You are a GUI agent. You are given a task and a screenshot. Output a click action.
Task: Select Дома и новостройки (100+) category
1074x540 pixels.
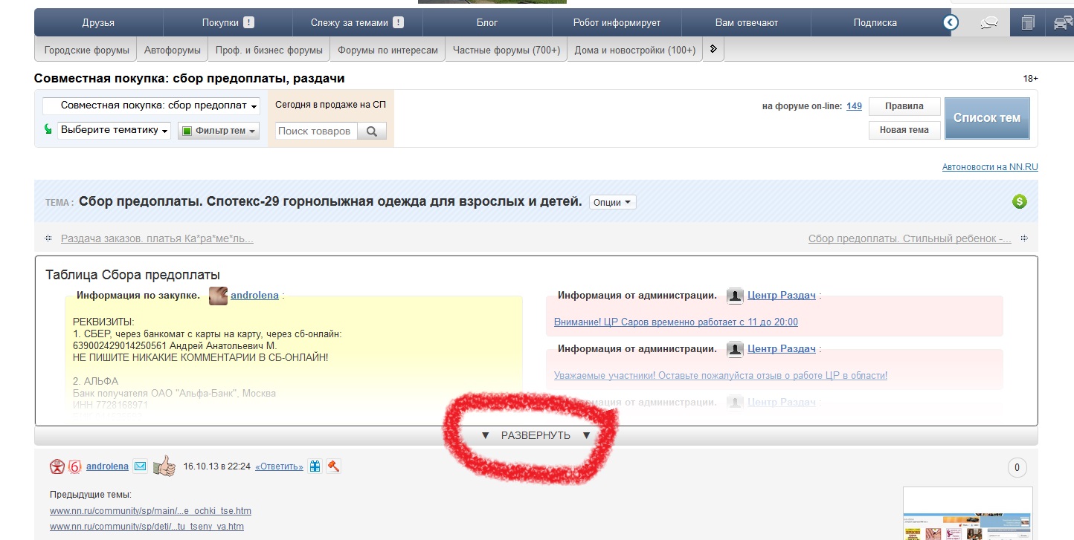[x=634, y=50]
